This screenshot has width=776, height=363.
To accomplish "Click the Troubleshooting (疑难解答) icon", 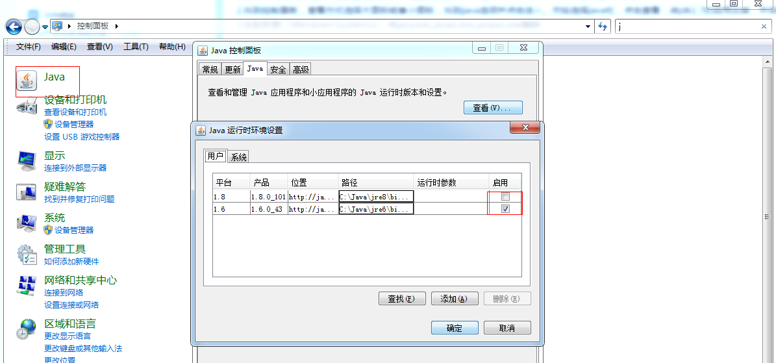I will [27, 192].
